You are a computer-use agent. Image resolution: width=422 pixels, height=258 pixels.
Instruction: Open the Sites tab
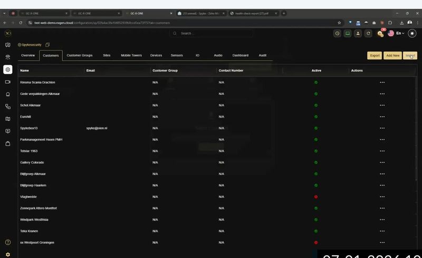(107, 55)
